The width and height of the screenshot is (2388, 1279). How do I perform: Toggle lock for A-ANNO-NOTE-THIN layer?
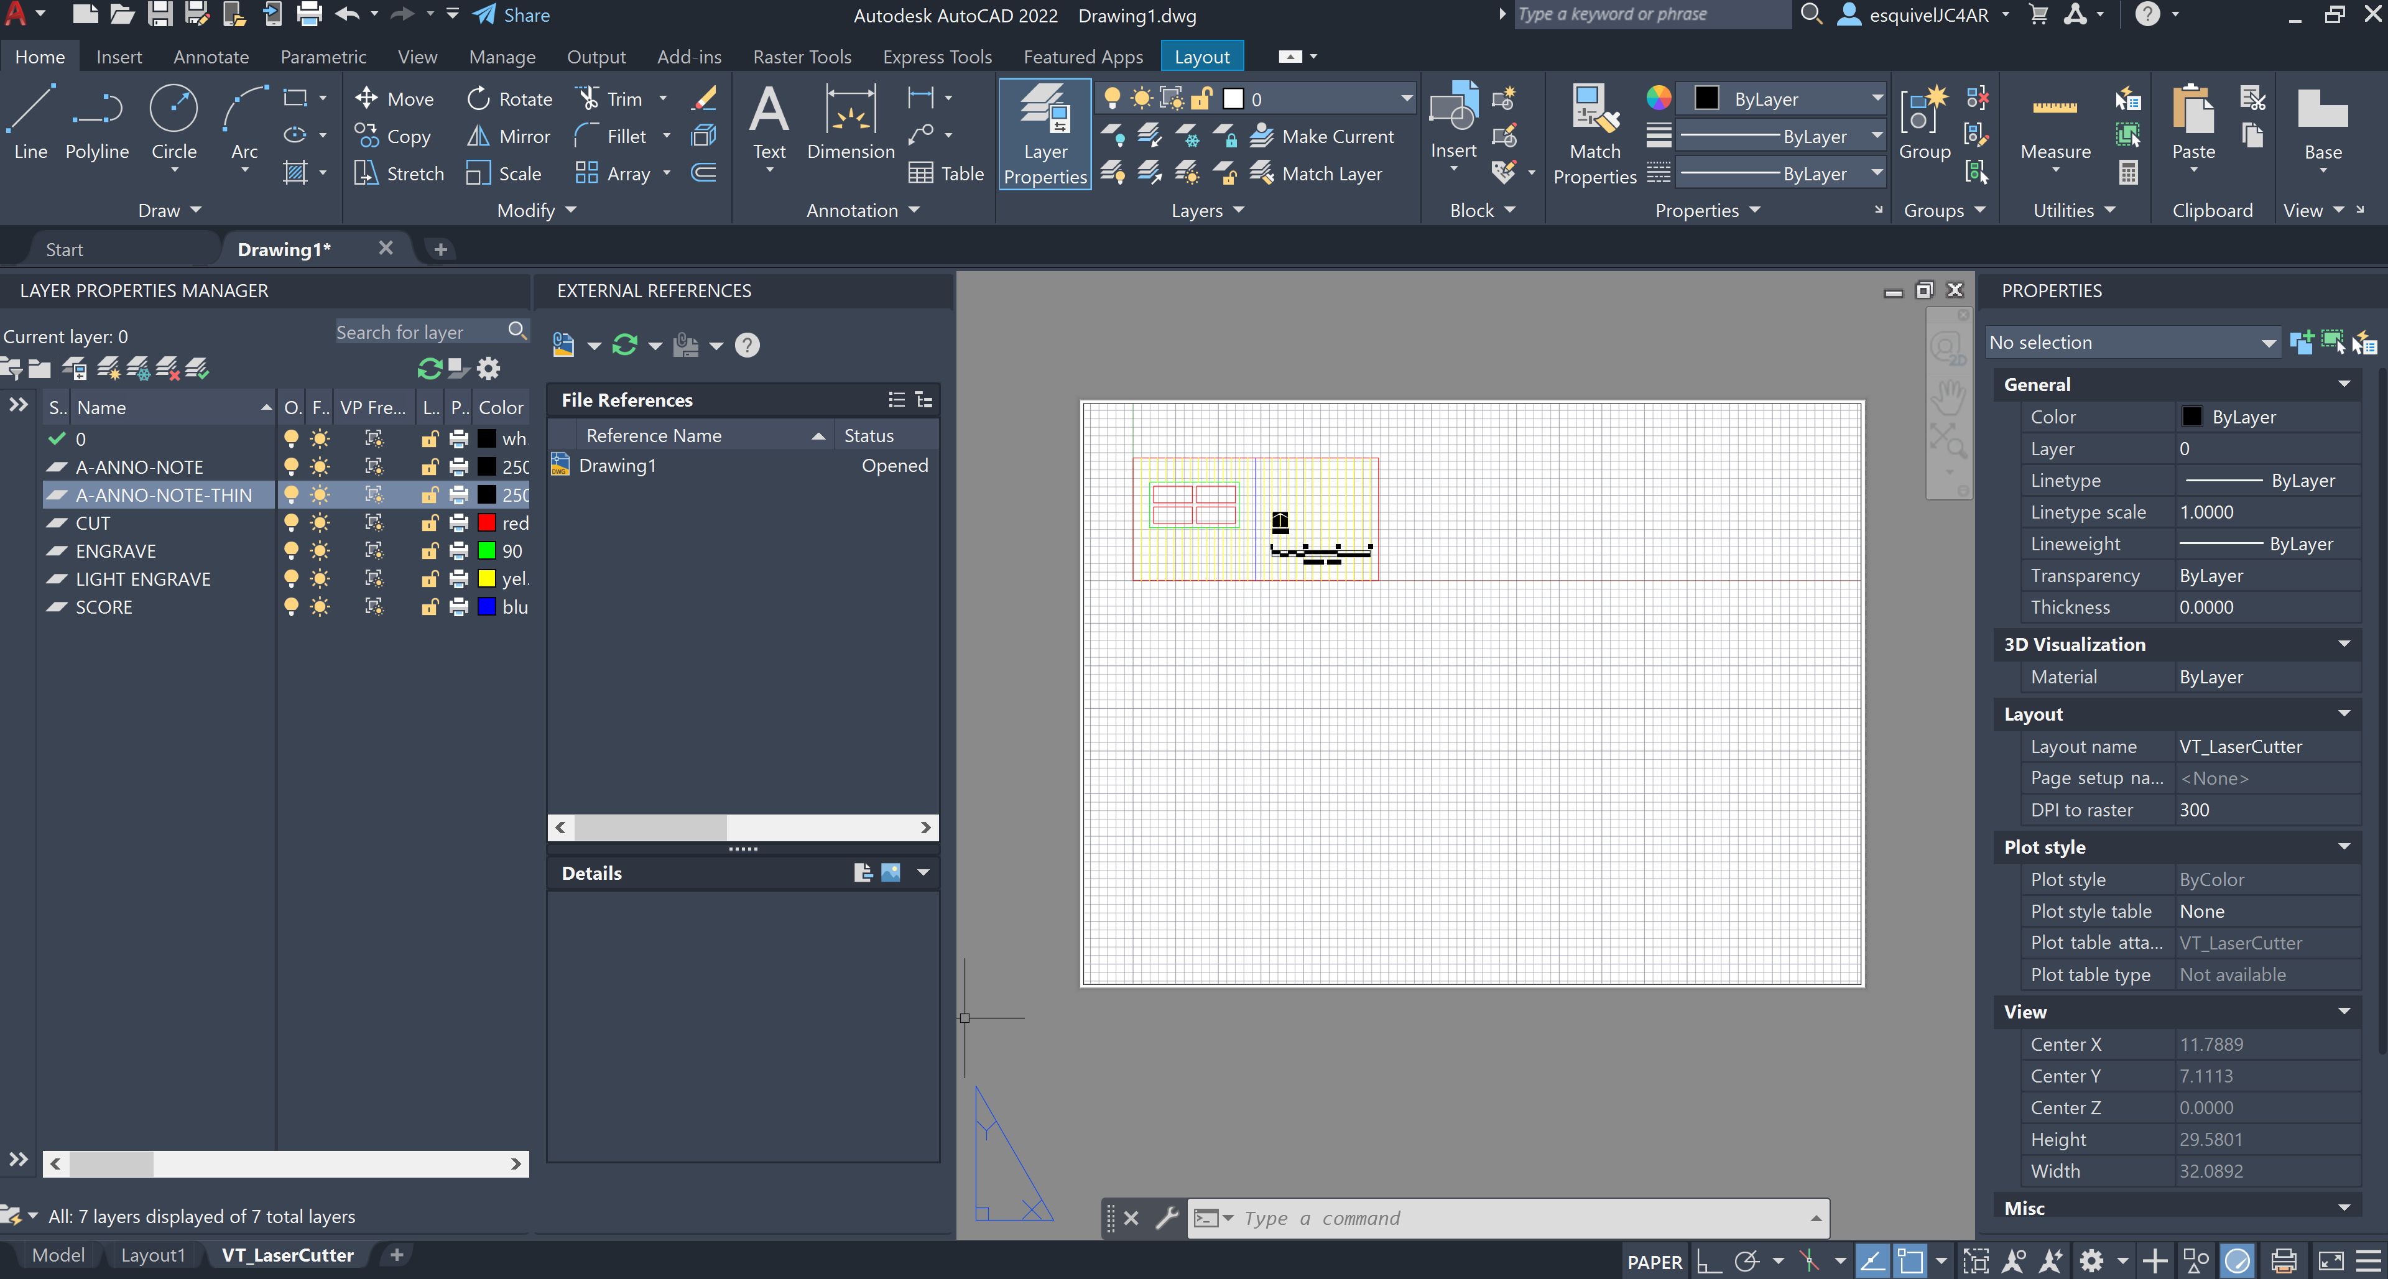tap(429, 495)
